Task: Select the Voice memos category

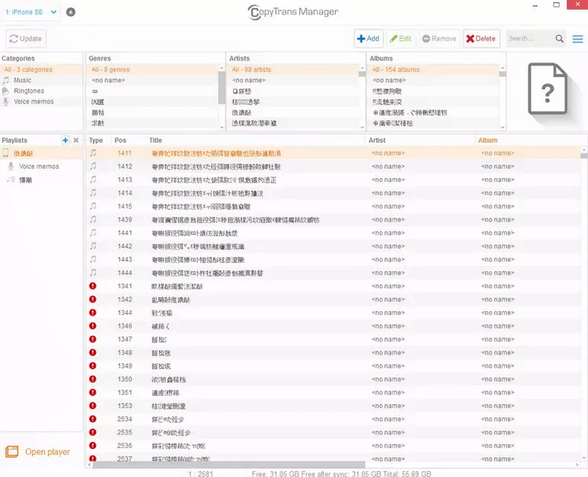Action: [x=41, y=102]
